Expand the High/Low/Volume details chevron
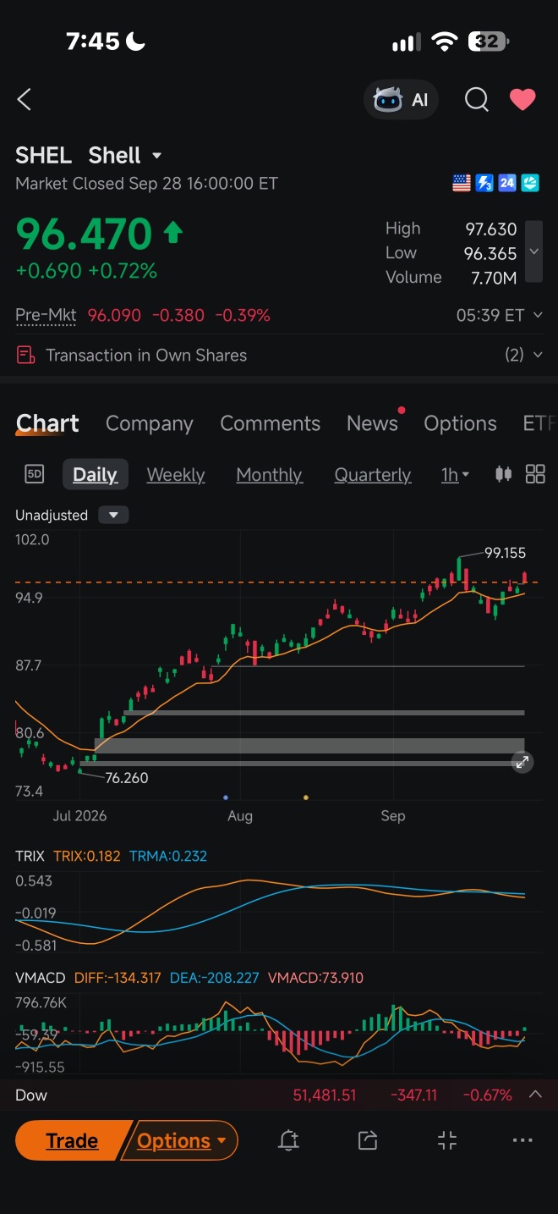 [533, 251]
